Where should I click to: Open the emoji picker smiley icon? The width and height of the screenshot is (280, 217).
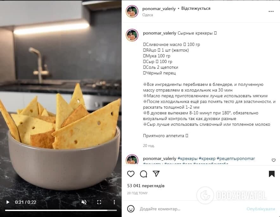click(x=131, y=209)
